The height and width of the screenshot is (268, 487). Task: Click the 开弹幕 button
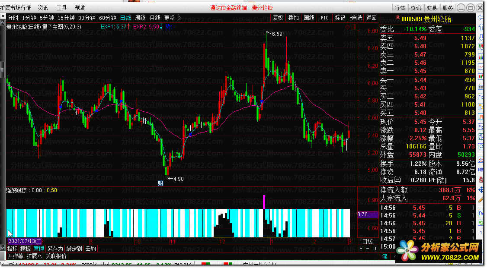(x=16, y=256)
